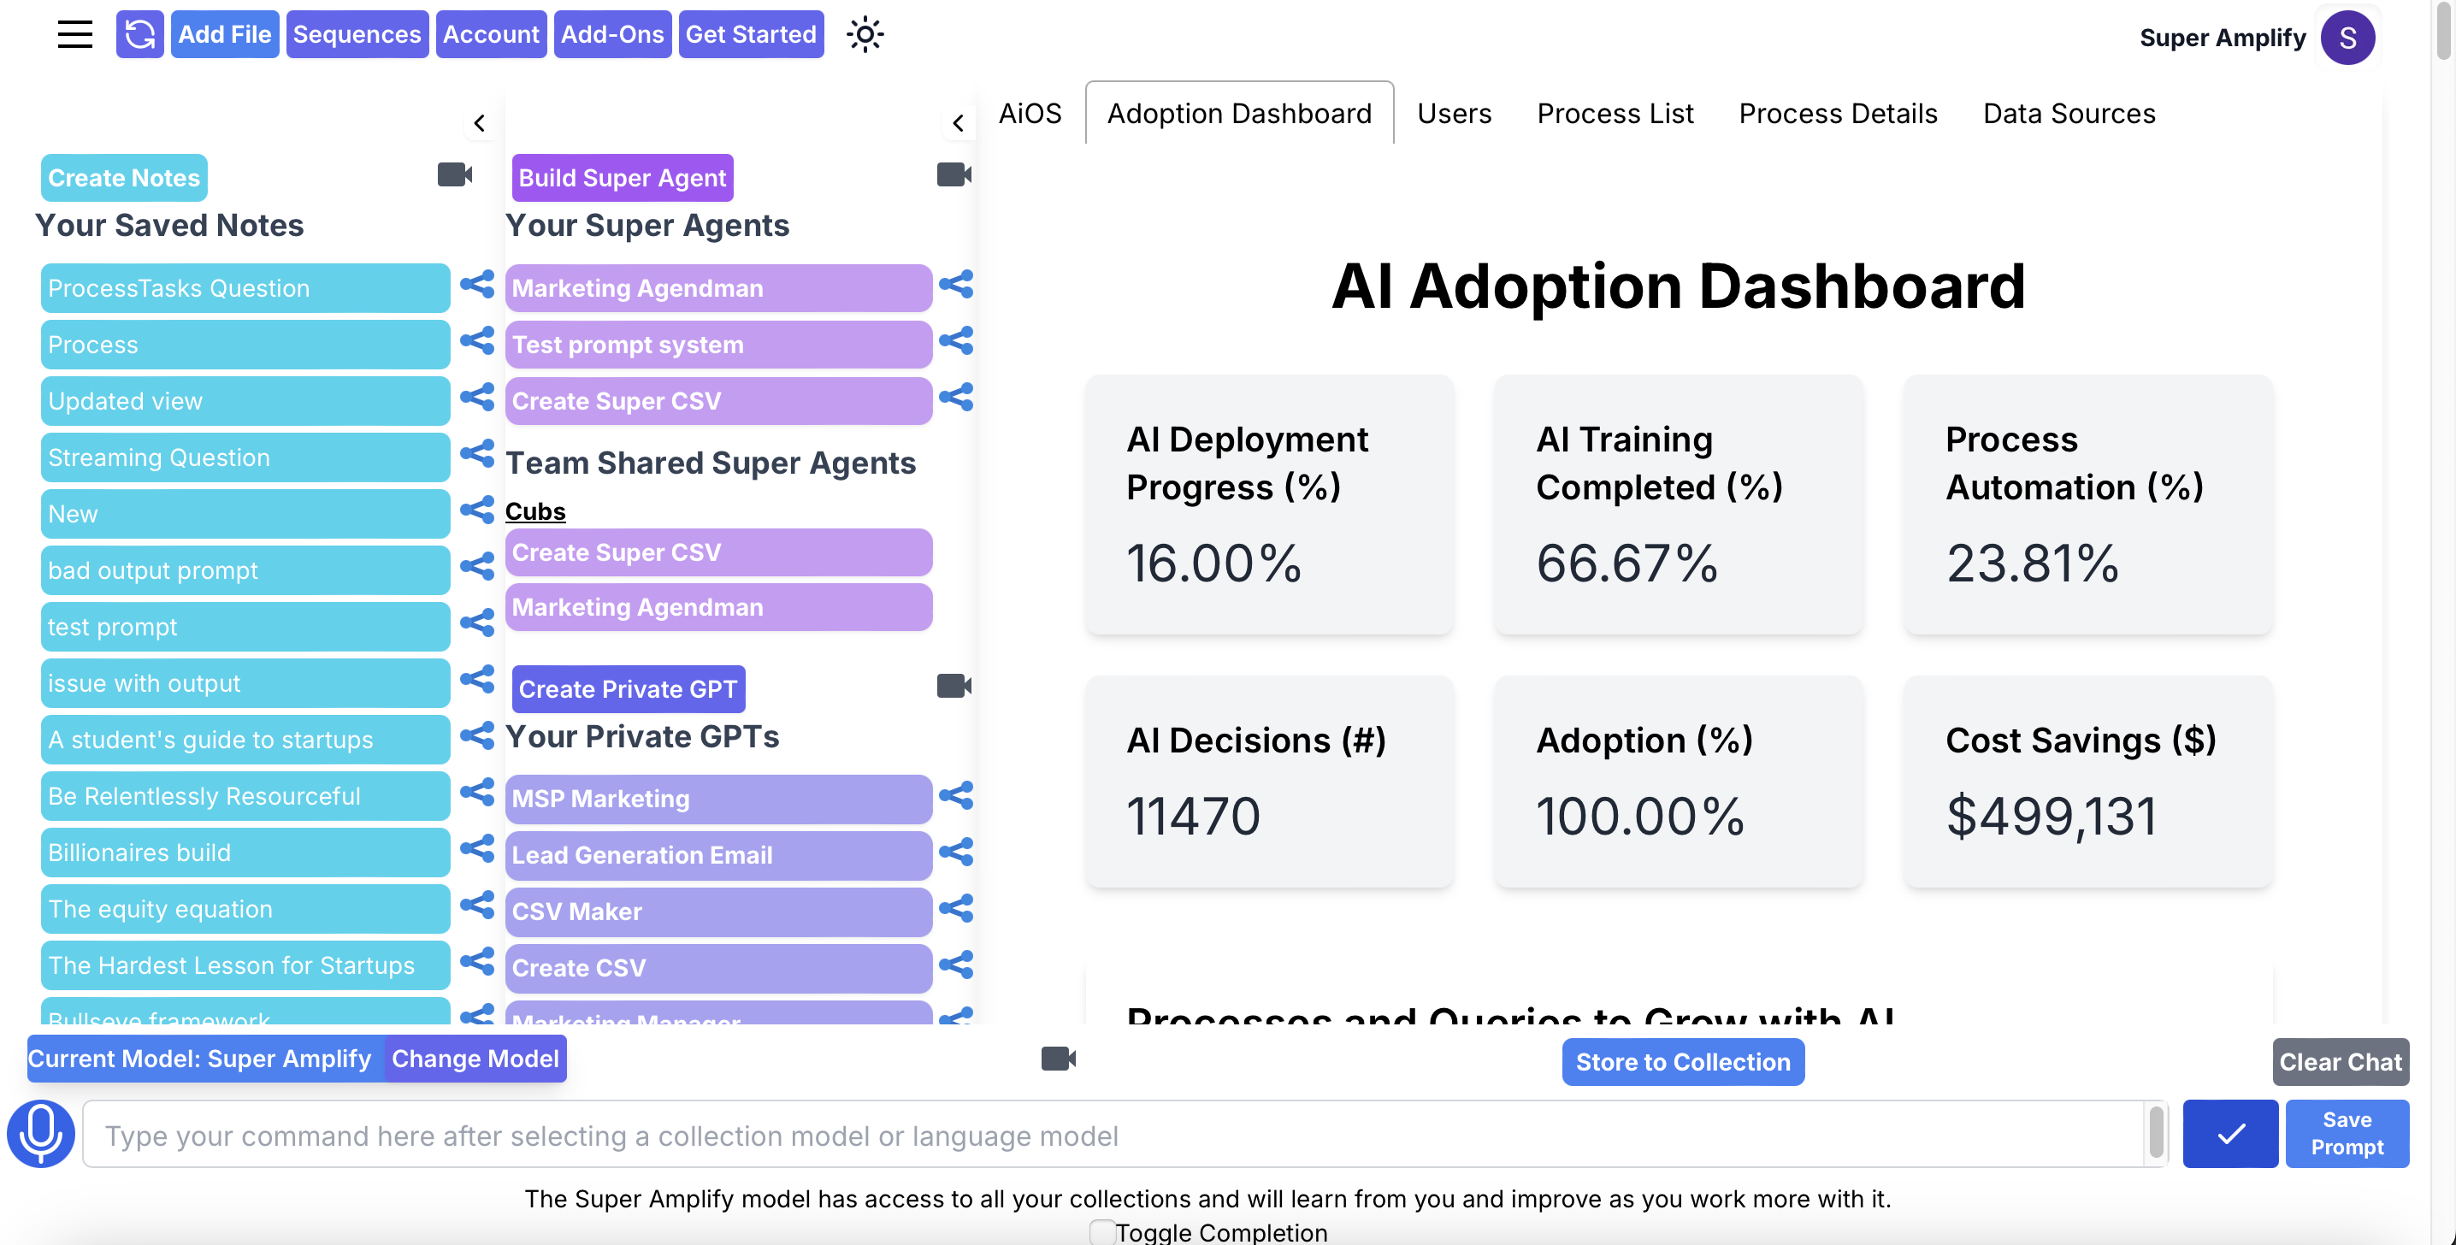Share the Marketing Agendman super agent
The width and height of the screenshot is (2456, 1245).
click(955, 285)
